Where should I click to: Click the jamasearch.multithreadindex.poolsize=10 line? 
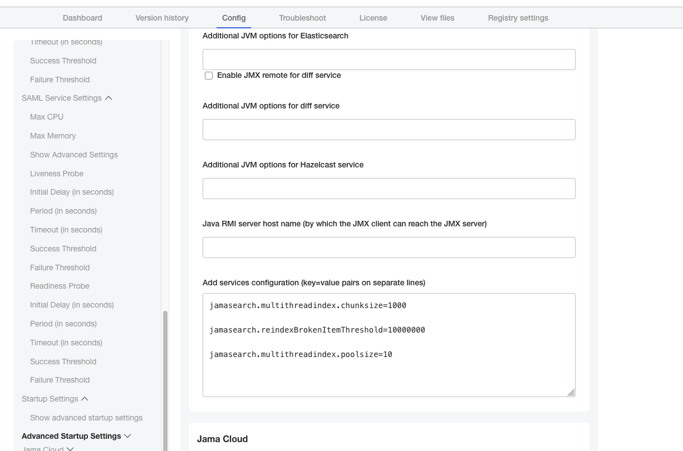pos(301,354)
